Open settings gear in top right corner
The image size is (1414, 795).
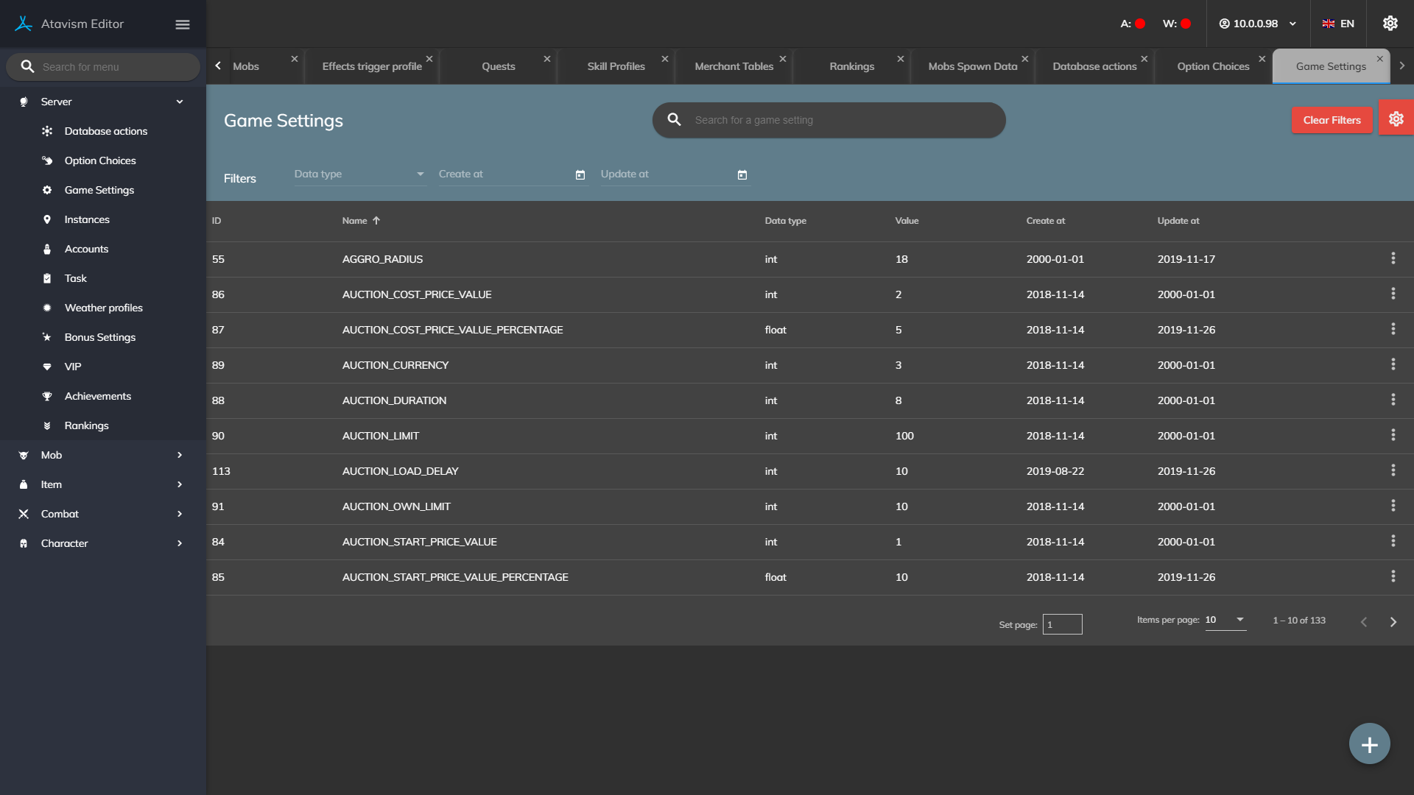pos(1390,24)
